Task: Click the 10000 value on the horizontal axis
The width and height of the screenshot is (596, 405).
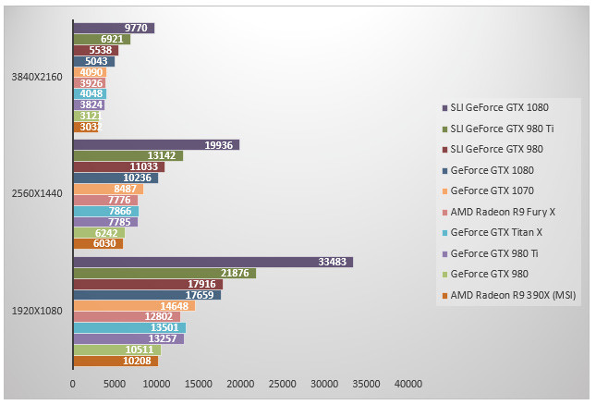Action: [x=156, y=384]
